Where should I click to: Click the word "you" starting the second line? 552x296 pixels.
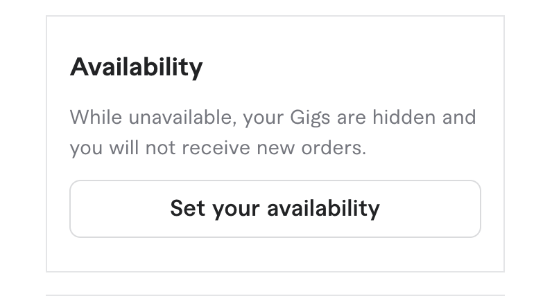[85, 148]
